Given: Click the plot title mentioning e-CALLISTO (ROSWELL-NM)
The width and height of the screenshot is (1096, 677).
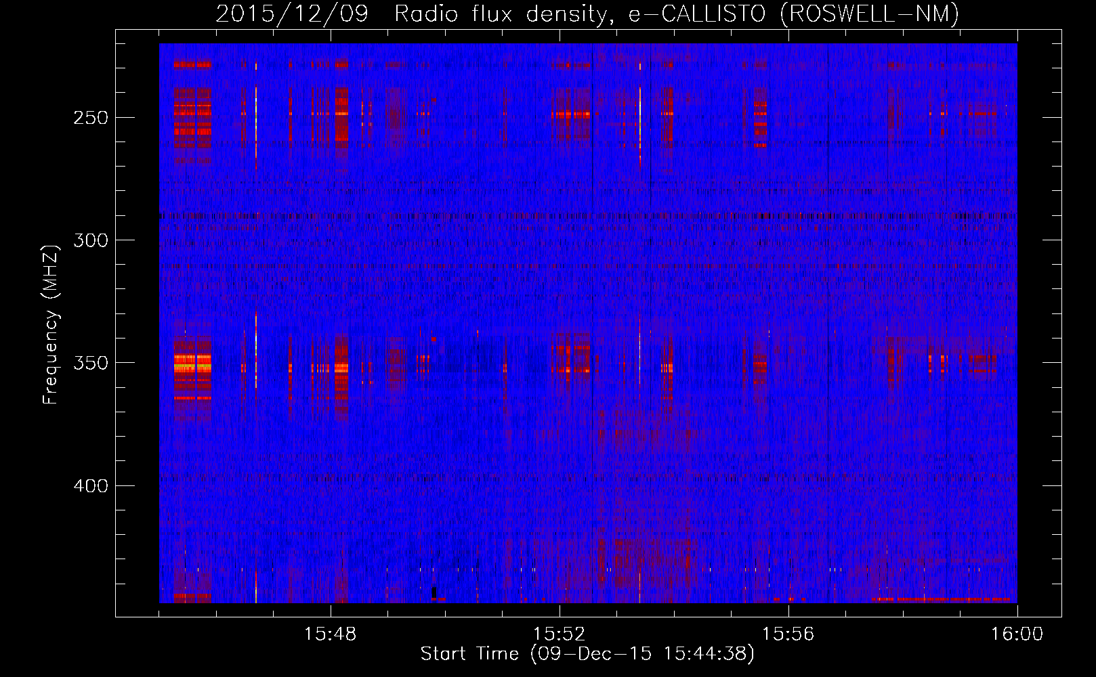Looking at the screenshot, I should pyautogui.click(x=587, y=14).
